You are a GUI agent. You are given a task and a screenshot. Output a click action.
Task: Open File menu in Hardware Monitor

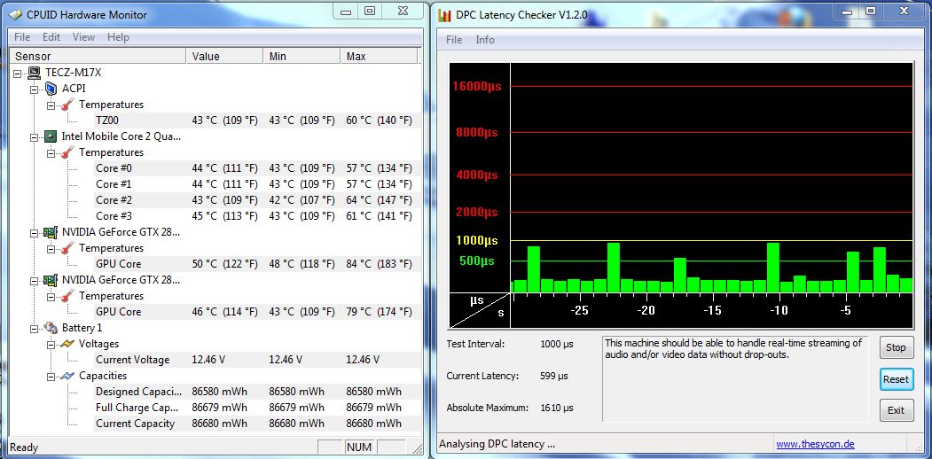pos(22,37)
